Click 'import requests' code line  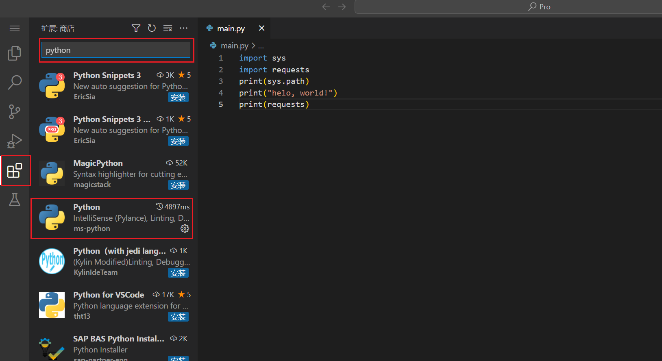(x=274, y=70)
